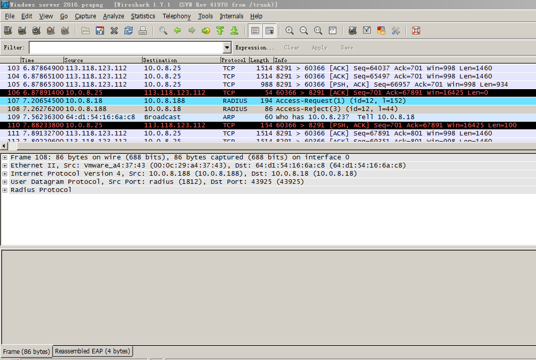Open preferences tools icon
Image resolution: width=536 pixels, height=360 pixels.
[x=396, y=31]
